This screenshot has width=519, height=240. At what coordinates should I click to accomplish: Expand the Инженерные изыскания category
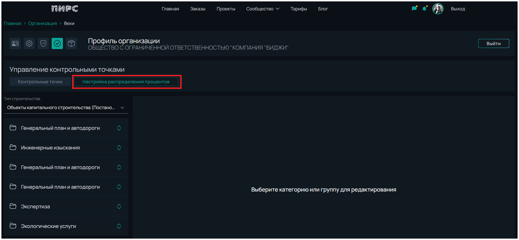coord(119,148)
